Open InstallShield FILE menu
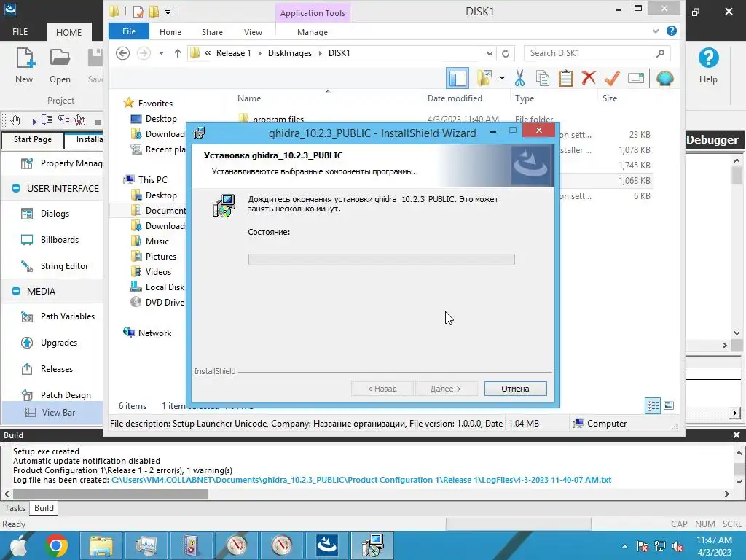Image resolution: width=746 pixels, height=560 pixels. (20, 32)
